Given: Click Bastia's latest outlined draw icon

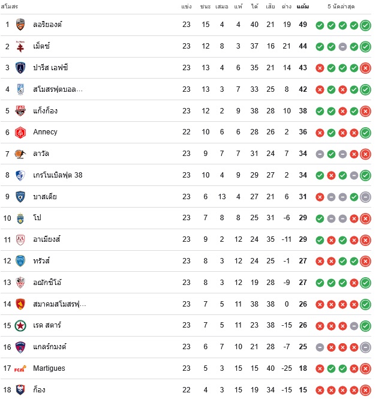Looking at the screenshot, I should coord(365,197).
